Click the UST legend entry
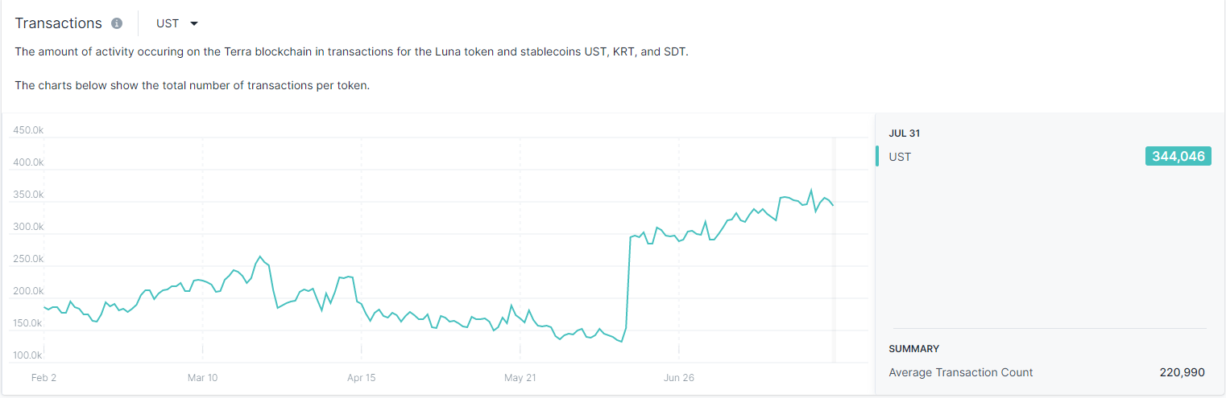This screenshot has height=398, width=1226. tap(900, 157)
